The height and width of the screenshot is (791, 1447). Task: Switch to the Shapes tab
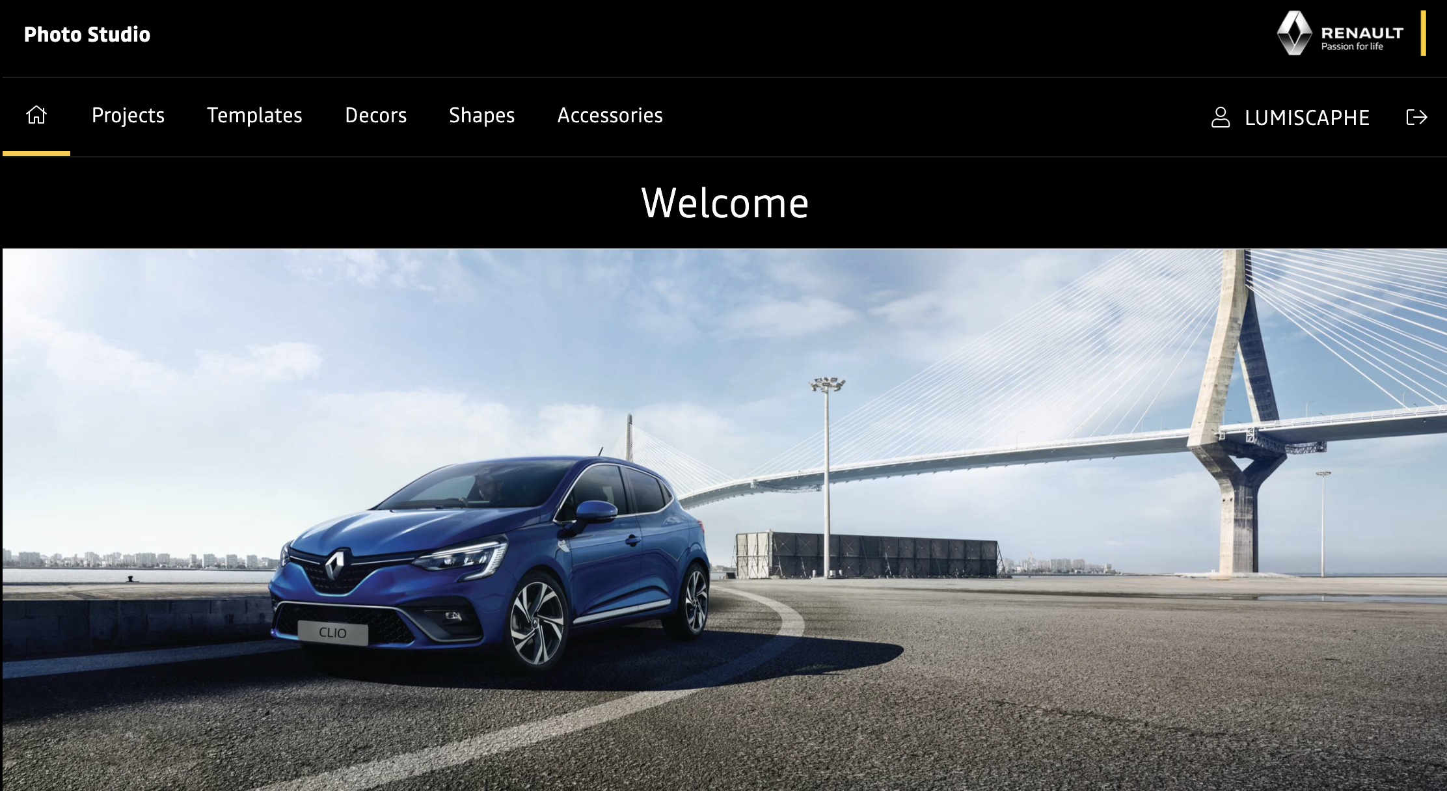point(481,115)
